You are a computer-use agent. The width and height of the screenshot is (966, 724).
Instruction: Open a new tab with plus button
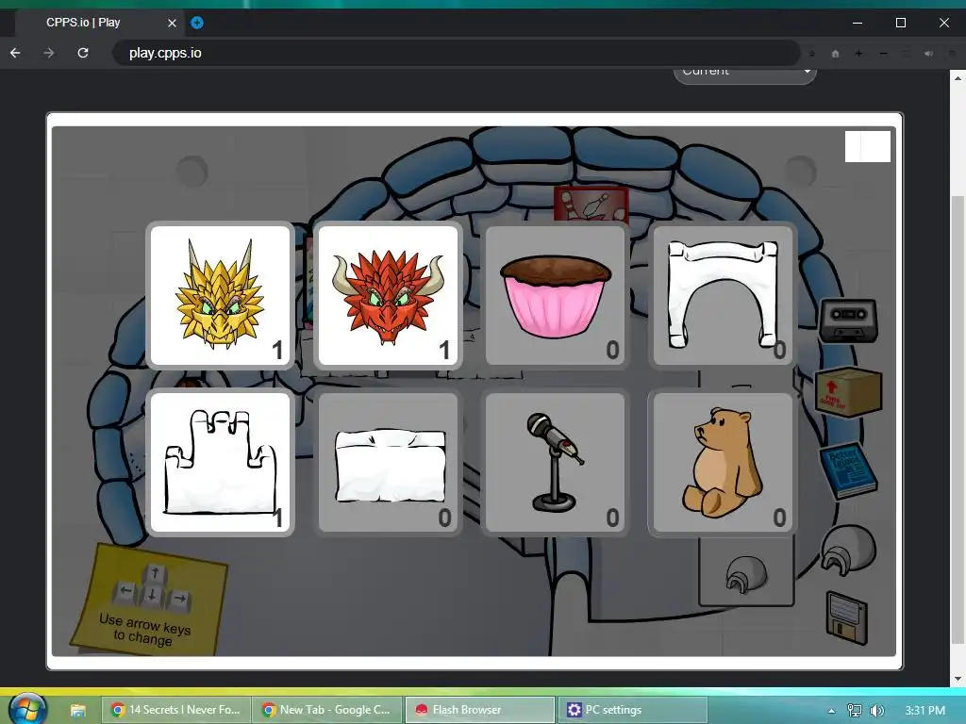[x=197, y=23]
